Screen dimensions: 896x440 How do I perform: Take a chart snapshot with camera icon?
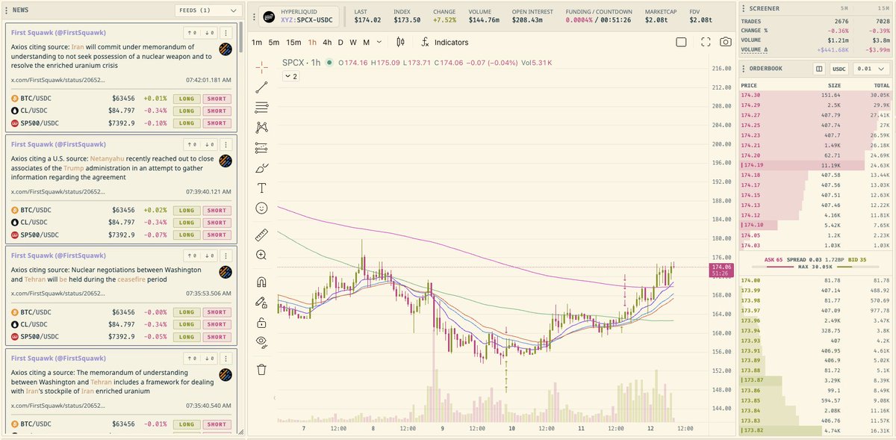(x=726, y=43)
